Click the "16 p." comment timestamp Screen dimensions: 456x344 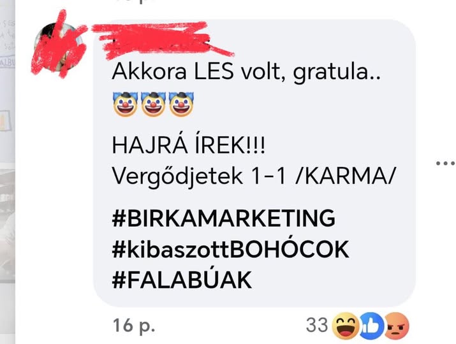pos(134,326)
